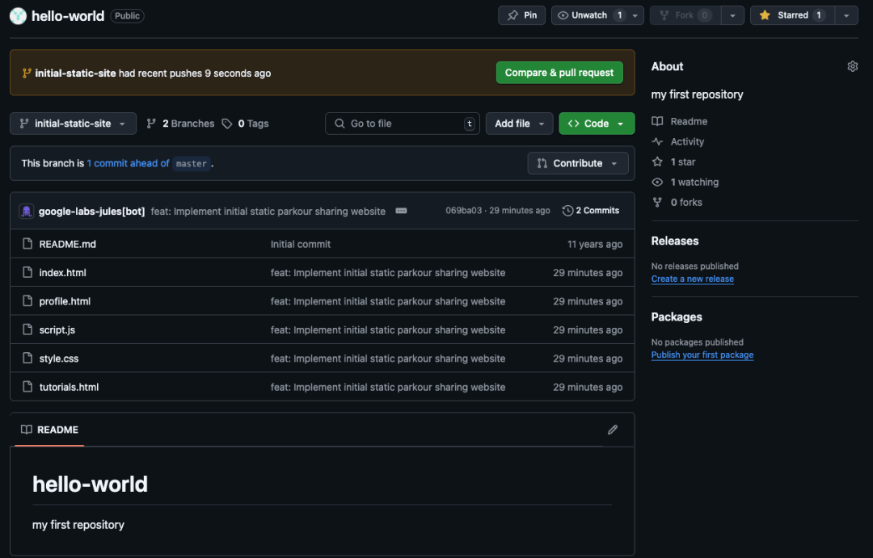Click Compare & pull request button
The image size is (873, 558).
(x=559, y=73)
